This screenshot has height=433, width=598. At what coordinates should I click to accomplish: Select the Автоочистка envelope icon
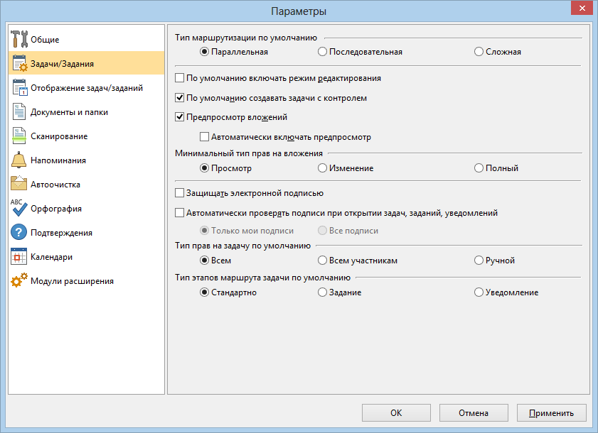(18, 184)
